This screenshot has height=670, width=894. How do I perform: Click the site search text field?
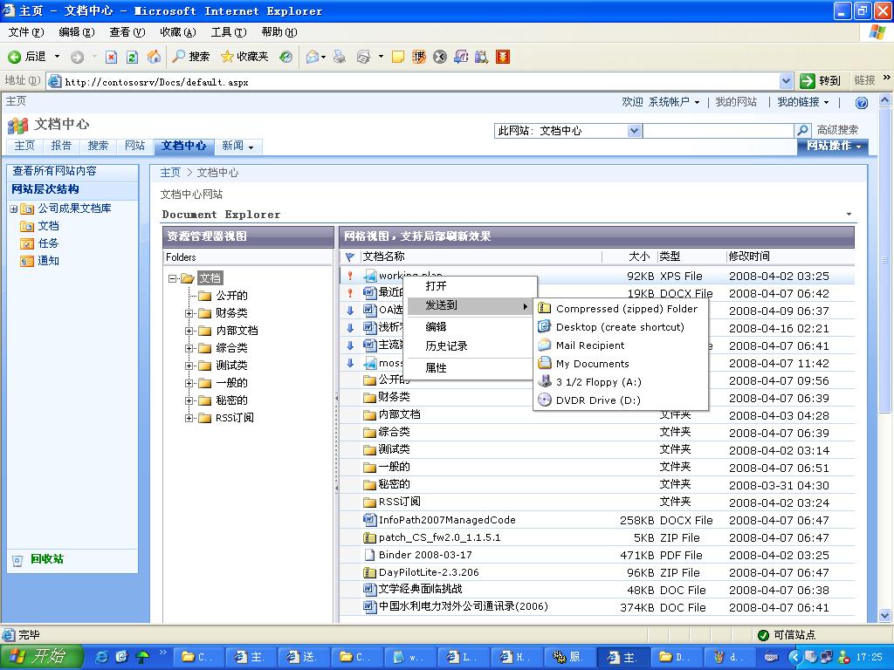point(718,131)
